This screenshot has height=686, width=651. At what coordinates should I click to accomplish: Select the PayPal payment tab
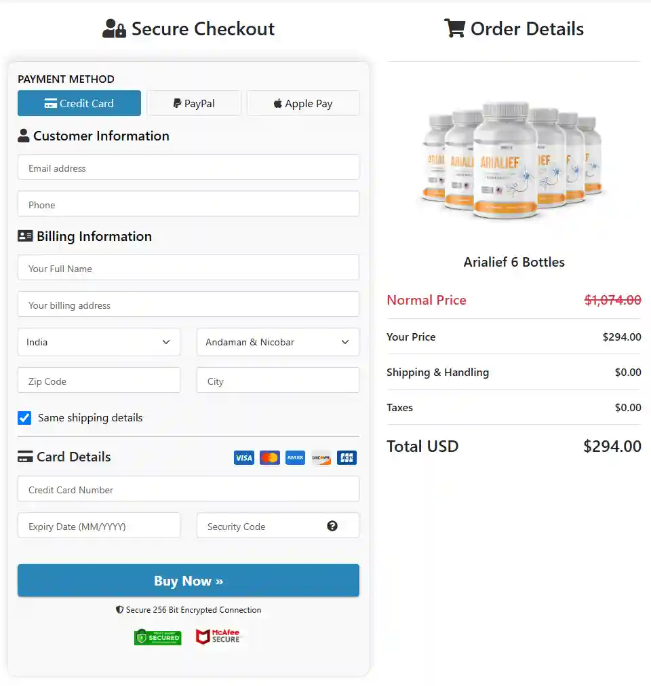coord(194,102)
